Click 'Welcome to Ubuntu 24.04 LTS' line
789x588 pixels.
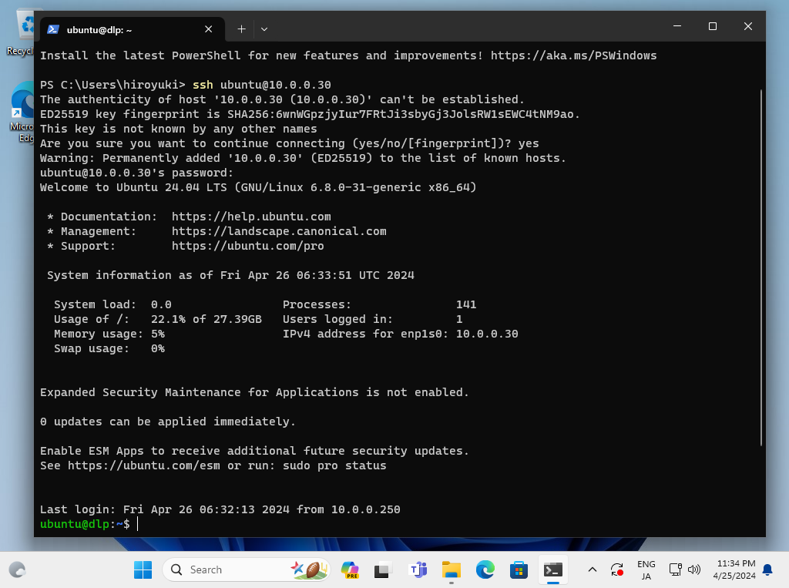(x=257, y=187)
